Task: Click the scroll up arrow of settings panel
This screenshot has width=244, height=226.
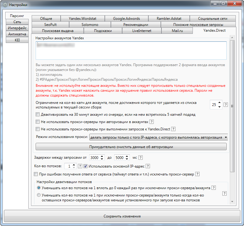Action: pos(232,37)
